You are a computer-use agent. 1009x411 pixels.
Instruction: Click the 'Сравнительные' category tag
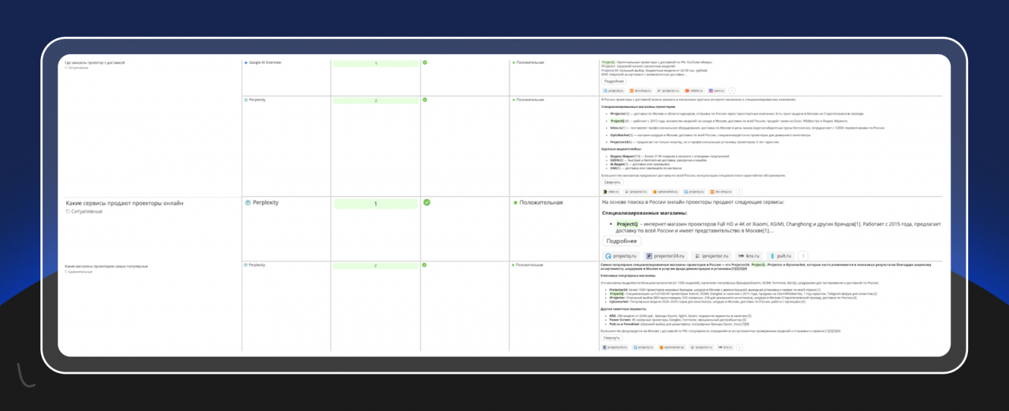(80, 272)
